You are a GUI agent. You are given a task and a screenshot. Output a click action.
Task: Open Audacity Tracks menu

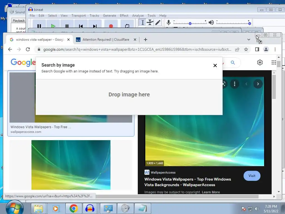pyautogui.click(x=94, y=16)
